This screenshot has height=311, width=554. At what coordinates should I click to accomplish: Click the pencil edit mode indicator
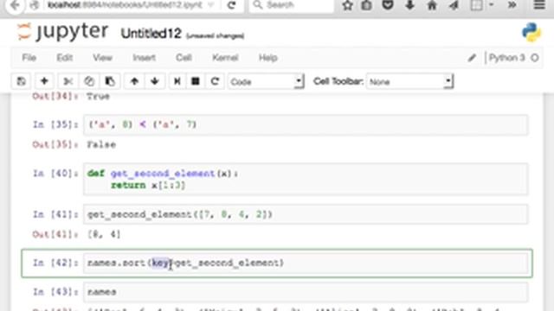click(472, 58)
